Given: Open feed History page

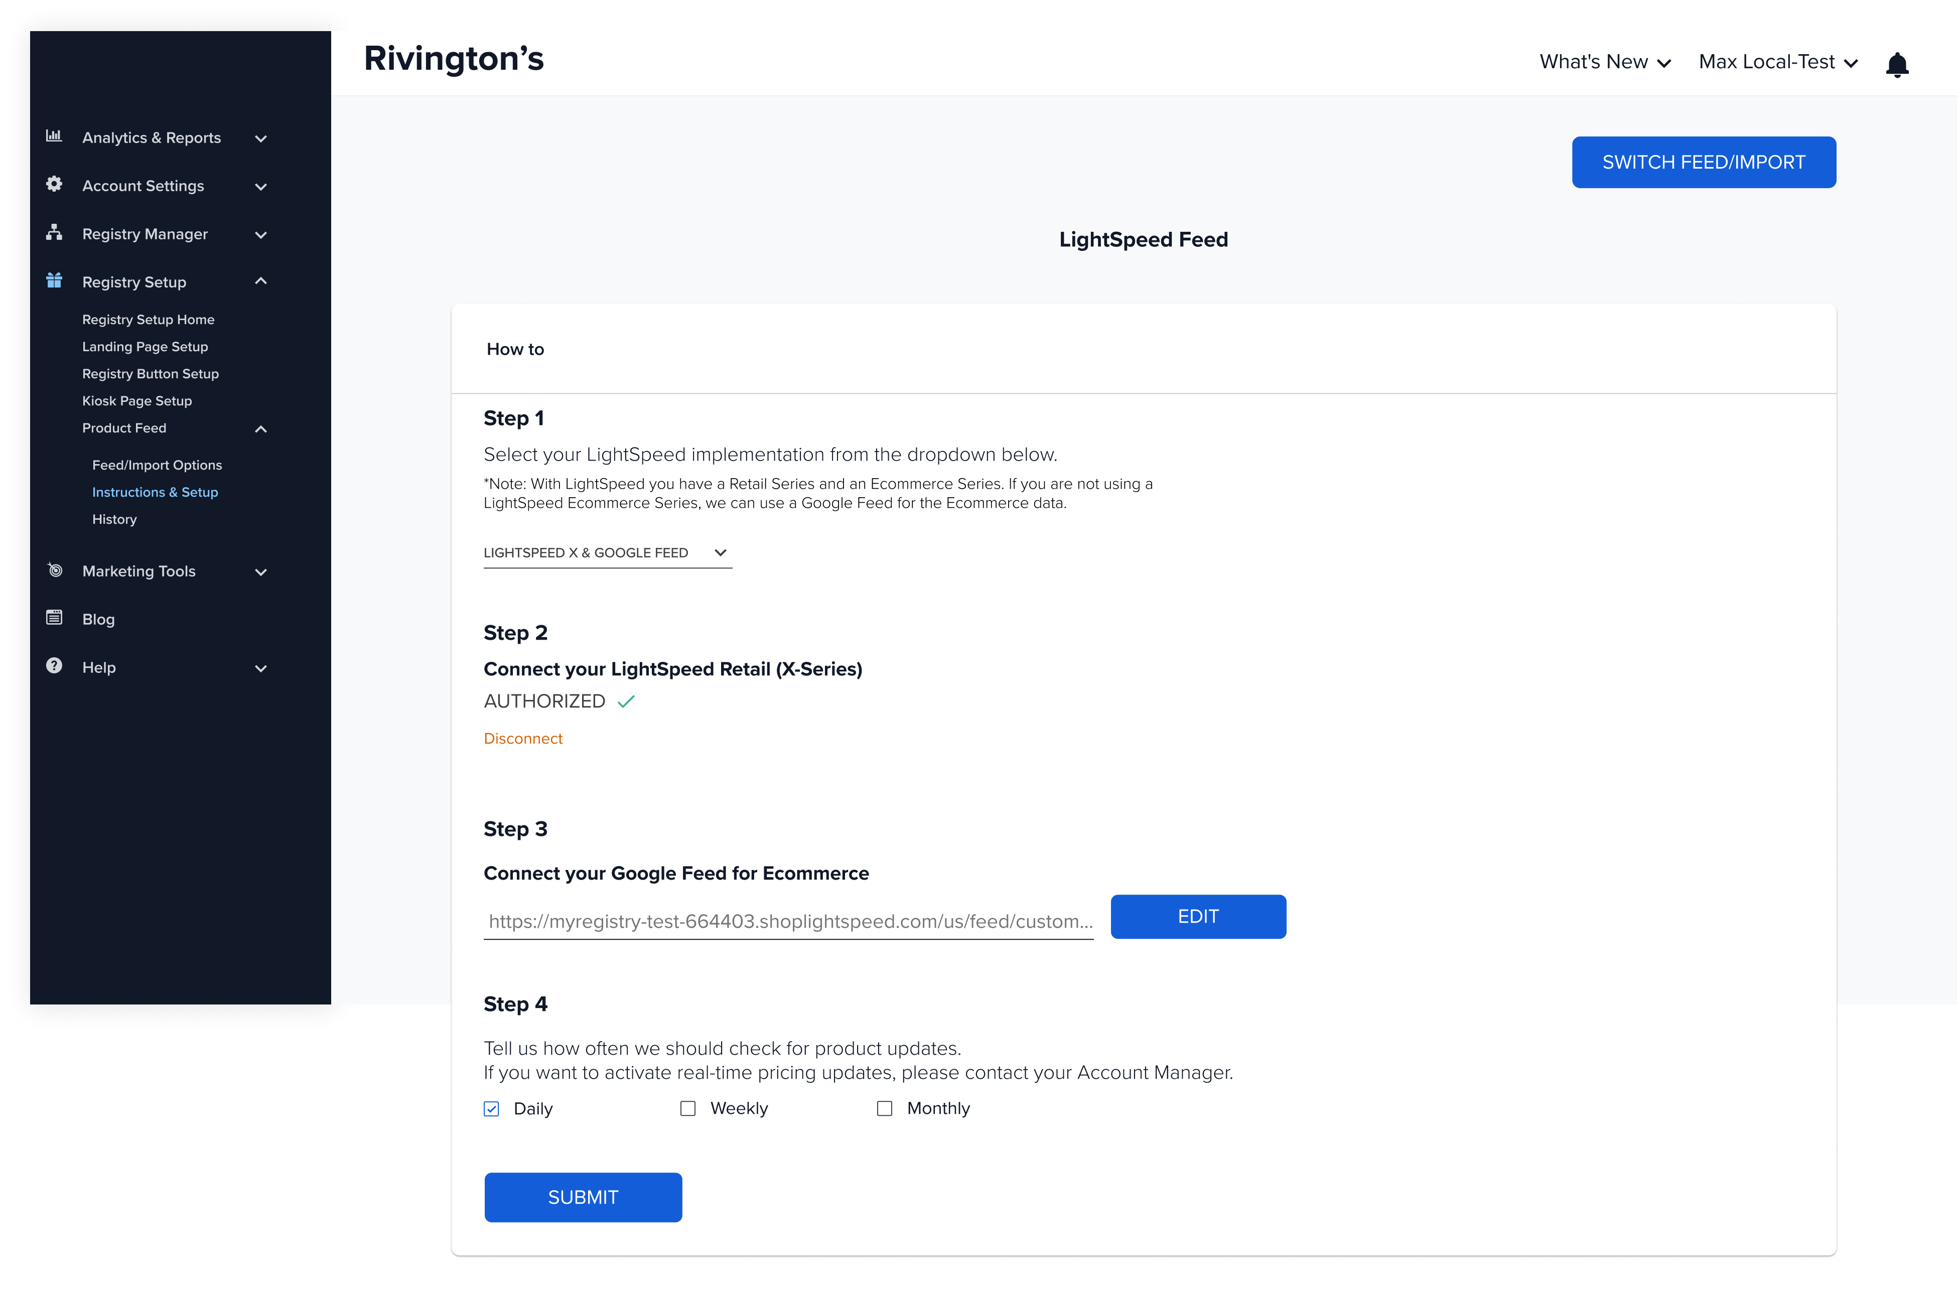Looking at the screenshot, I should click(x=114, y=519).
